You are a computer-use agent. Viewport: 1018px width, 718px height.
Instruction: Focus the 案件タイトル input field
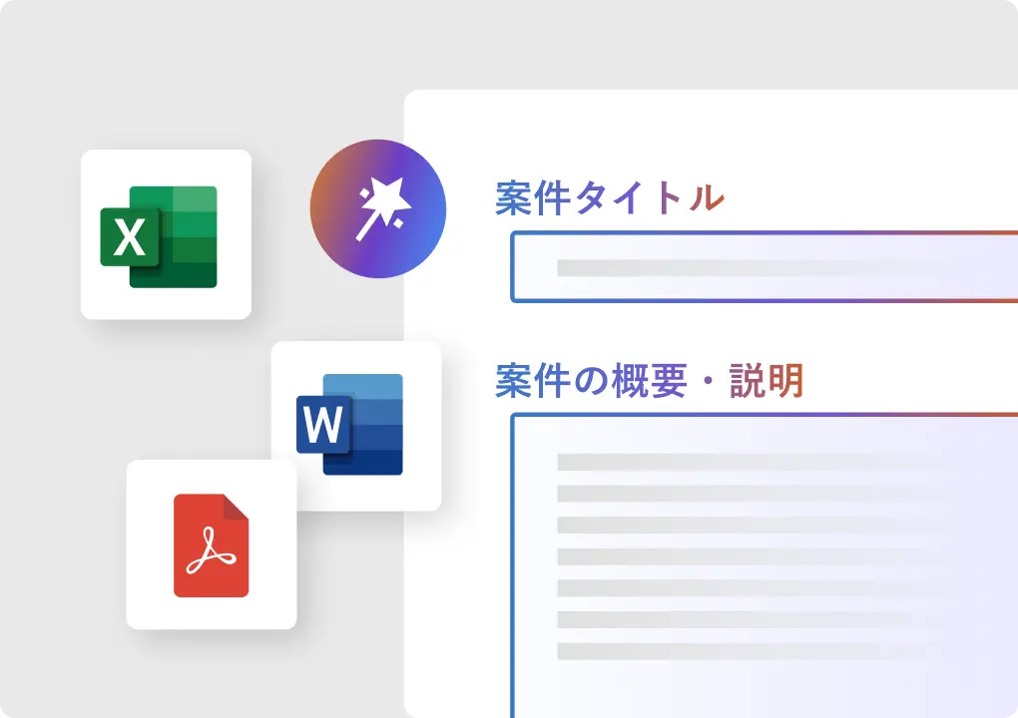pos(759,267)
